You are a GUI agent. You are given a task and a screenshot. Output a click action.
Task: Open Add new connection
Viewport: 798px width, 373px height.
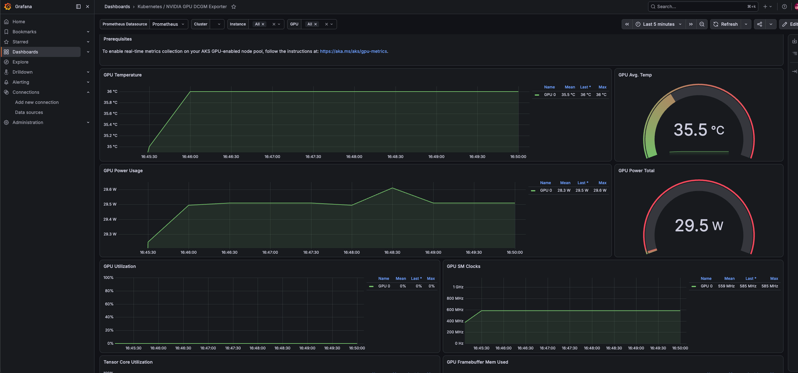[x=37, y=102]
